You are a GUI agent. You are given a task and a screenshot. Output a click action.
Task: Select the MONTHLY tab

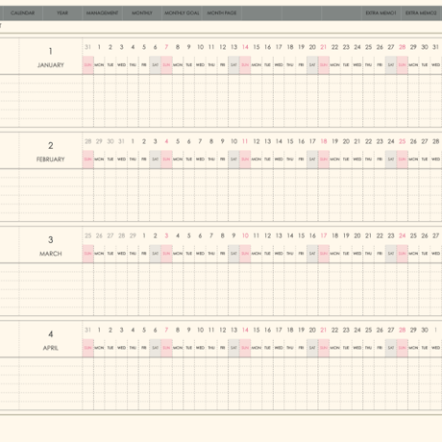point(142,13)
